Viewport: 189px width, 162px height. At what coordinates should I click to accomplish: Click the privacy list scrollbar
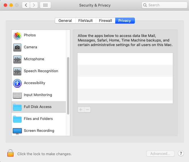[x=68, y=85]
